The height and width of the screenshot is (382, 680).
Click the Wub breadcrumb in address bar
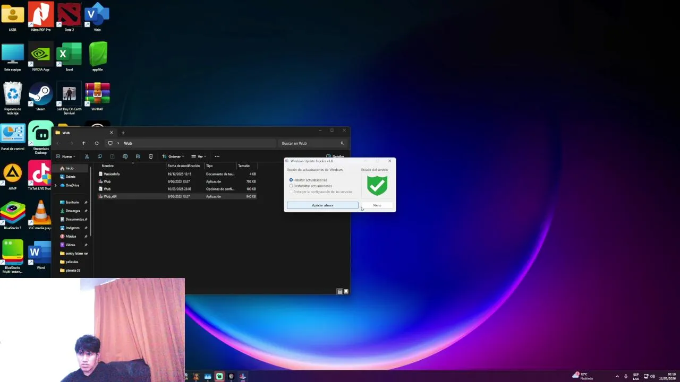coord(128,143)
